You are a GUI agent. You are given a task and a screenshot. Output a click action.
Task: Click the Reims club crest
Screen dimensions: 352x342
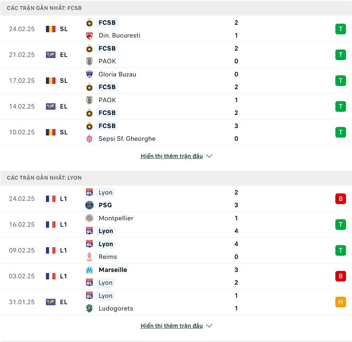pyautogui.click(x=89, y=257)
